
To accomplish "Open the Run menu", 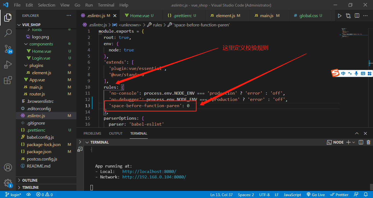I will pyautogui.click(x=89, y=5).
